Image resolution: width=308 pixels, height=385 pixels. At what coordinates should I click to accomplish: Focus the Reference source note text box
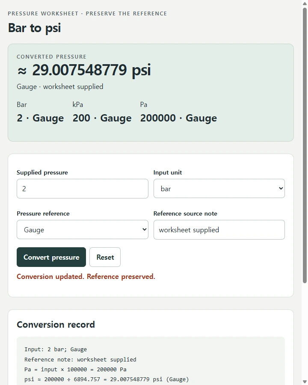[219, 230]
